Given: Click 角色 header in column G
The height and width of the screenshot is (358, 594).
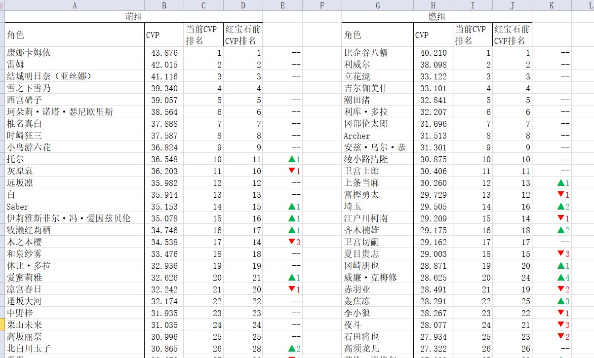Looking at the screenshot, I should tap(378, 35).
